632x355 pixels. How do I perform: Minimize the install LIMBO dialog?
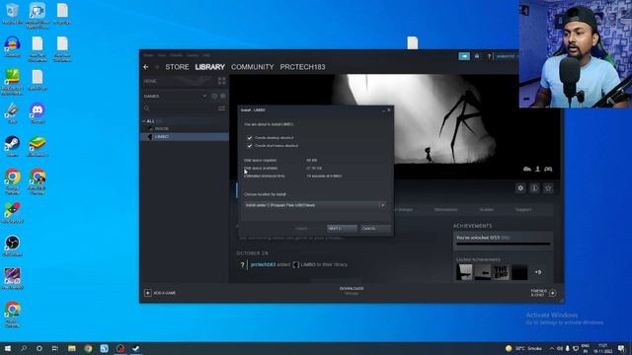(383, 109)
